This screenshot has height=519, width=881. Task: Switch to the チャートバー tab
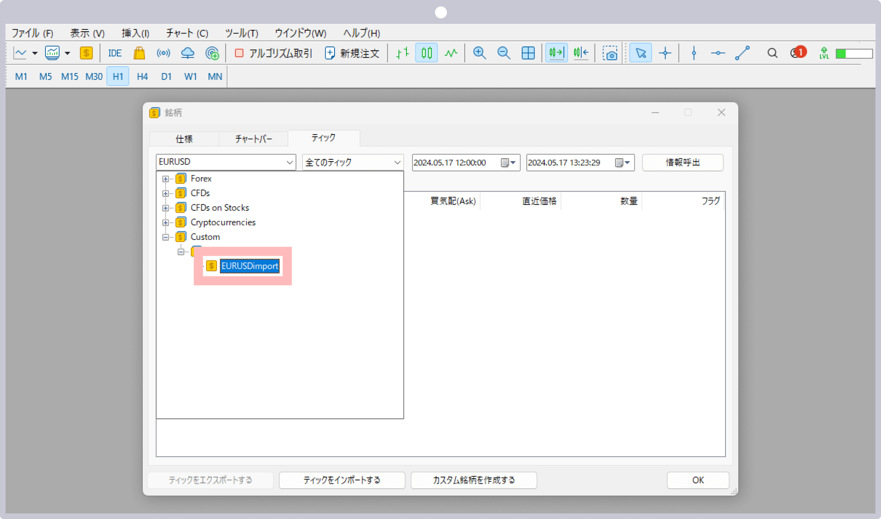point(253,139)
